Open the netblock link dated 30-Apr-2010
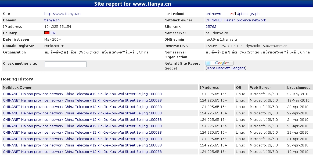Screen dimensions: 313x155 pos(82,107)
